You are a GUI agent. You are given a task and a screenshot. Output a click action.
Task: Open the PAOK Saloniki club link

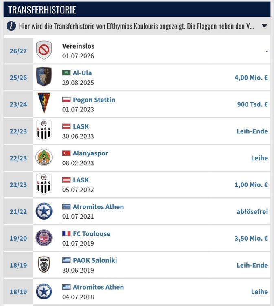tap(95, 260)
